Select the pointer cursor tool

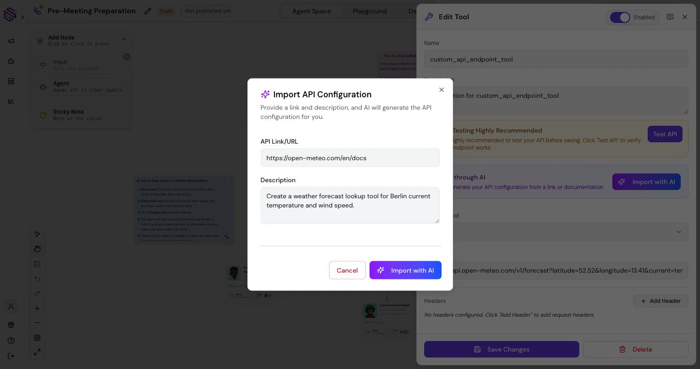[x=37, y=234]
